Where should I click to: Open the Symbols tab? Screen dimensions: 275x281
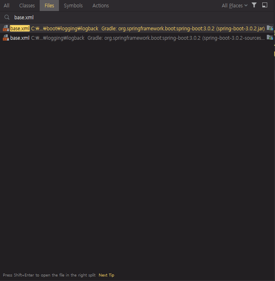point(73,6)
